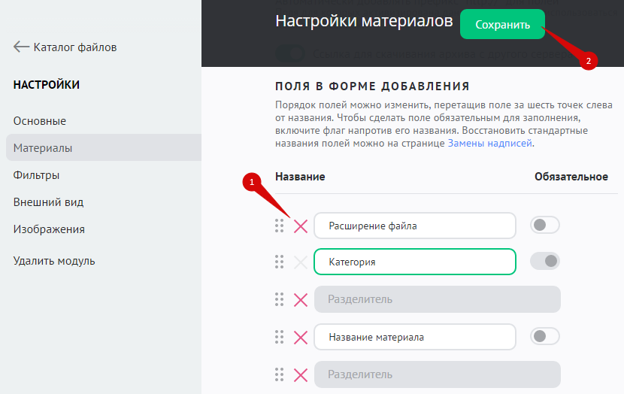The height and width of the screenshot is (394, 624).
Task: Remove the first Разделитель row using its X
Action: pos(301,300)
